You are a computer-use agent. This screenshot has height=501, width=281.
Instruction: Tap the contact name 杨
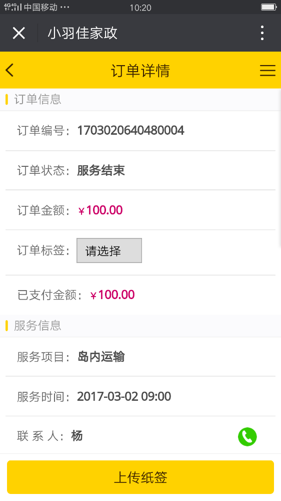tap(77, 436)
